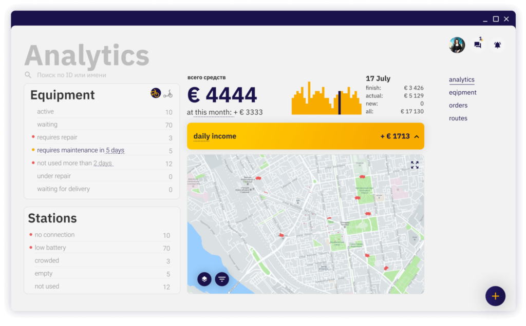Open the map layers button
Viewport: 526px width, 326px height.
click(x=204, y=279)
